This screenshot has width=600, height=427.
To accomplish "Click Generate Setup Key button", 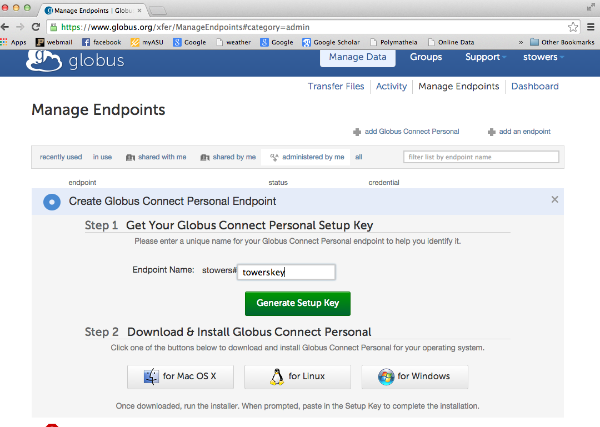I will click(x=298, y=303).
